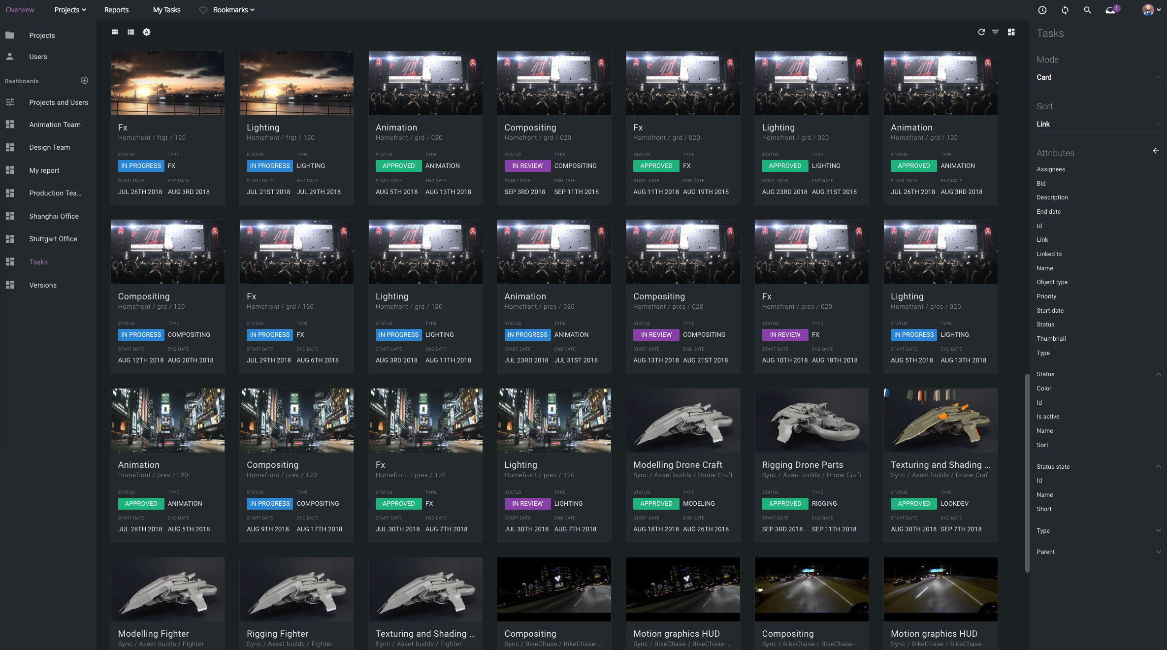Click the filter icon above the cards
Screen dimensions: 1167x650
click(995, 32)
